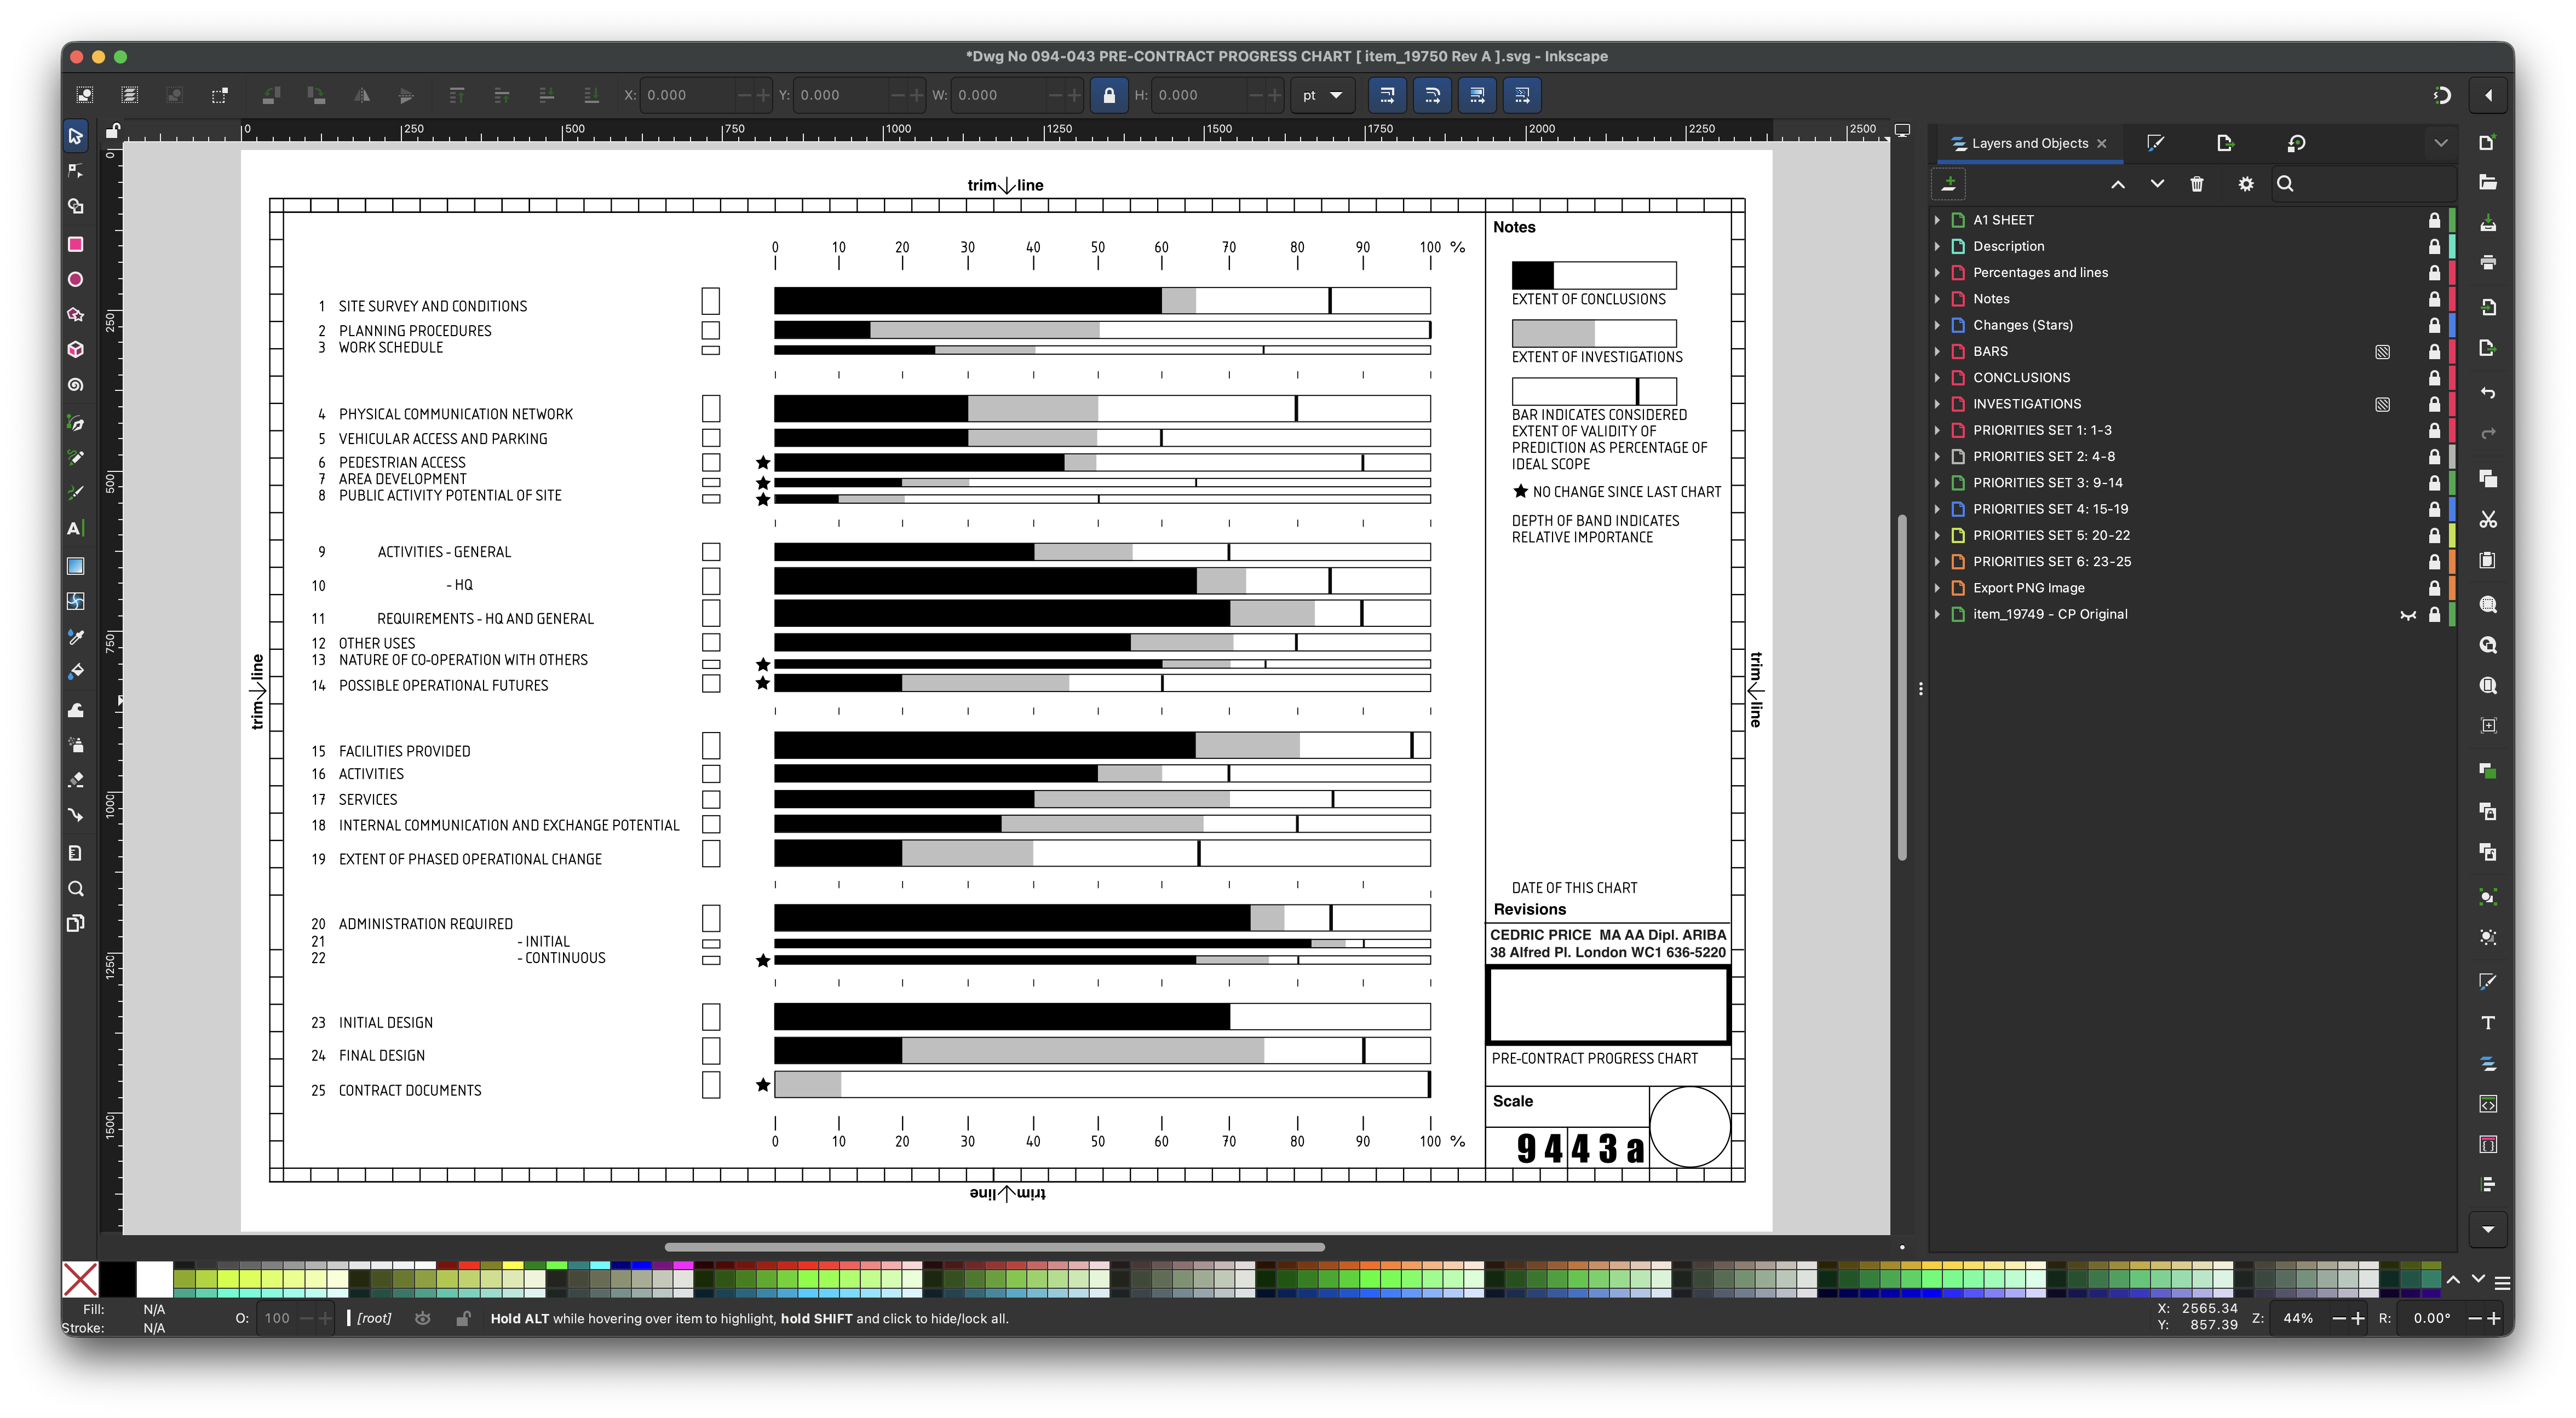Toggle the width/height ratio lock

pos(1108,96)
